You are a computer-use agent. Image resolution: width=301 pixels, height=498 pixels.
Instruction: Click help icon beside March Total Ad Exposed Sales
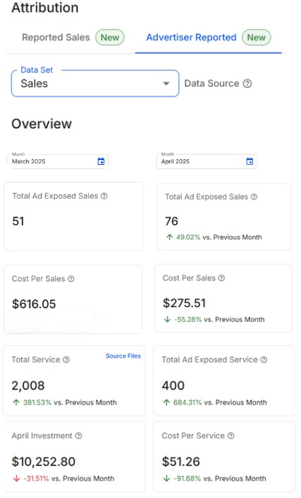point(104,196)
